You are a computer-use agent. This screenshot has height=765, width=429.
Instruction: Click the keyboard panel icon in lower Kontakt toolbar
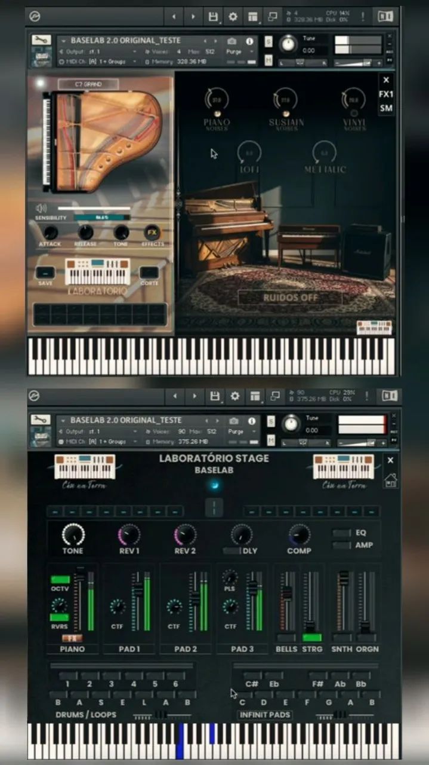(255, 396)
